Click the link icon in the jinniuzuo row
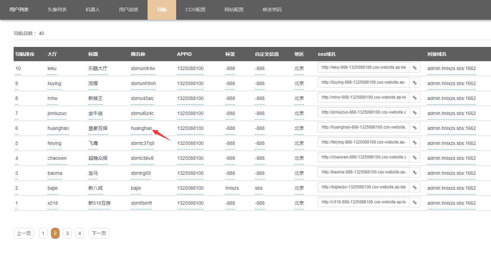 (414, 113)
